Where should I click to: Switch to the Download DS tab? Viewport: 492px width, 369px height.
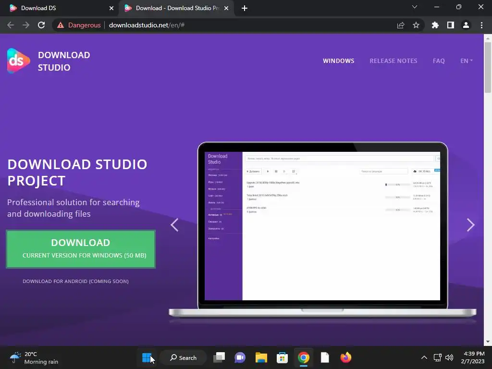pos(59,8)
